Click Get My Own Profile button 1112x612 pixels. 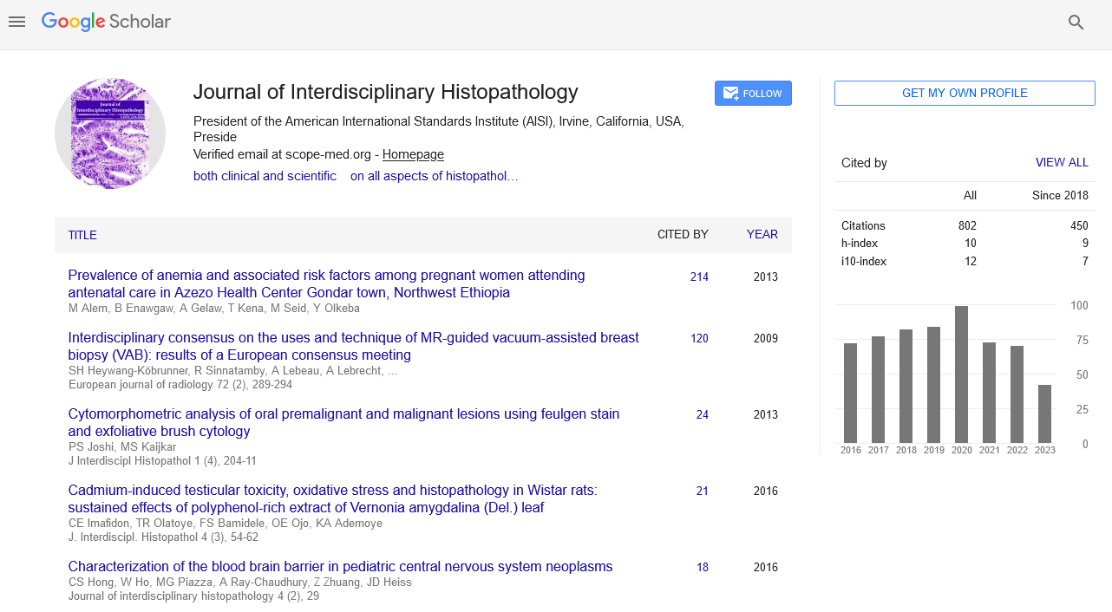(x=965, y=94)
